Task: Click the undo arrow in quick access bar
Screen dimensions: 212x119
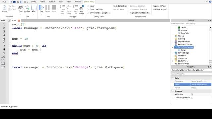Action: [14, 2]
